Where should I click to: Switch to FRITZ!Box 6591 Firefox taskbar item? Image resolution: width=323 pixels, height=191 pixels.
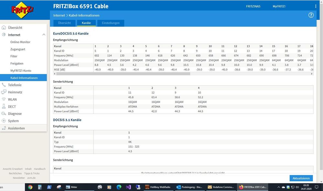[x=253, y=187]
